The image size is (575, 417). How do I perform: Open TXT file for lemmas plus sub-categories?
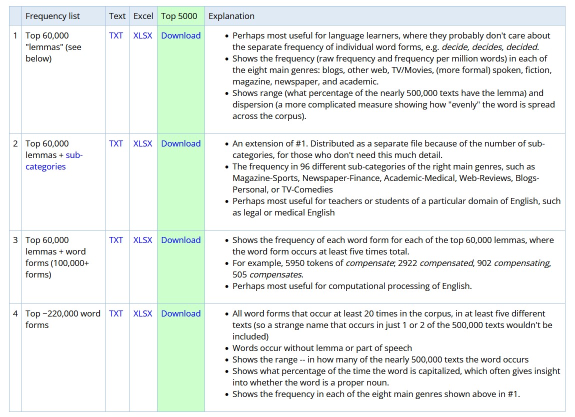(116, 143)
